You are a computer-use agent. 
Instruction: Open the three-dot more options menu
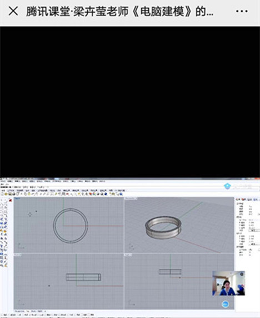242,11
